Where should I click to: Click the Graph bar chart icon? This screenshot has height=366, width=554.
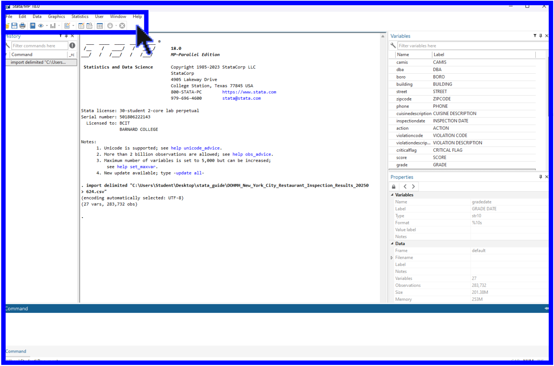(x=53, y=26)
